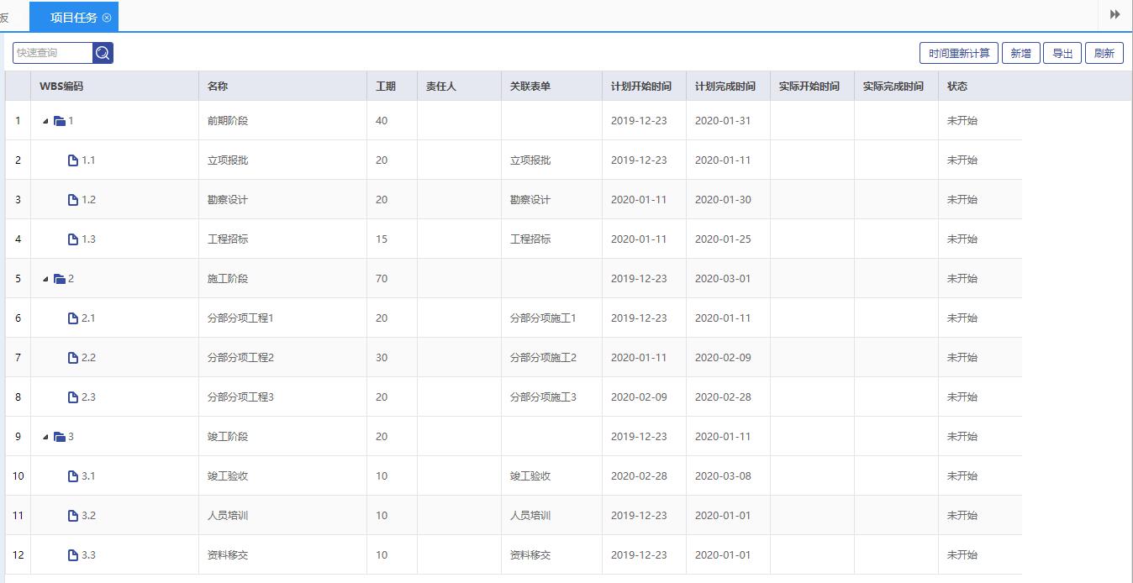Viewport: 1133px width, 583px height.
Task: Click the quick search magnifier icon
Action: point(103,53)
